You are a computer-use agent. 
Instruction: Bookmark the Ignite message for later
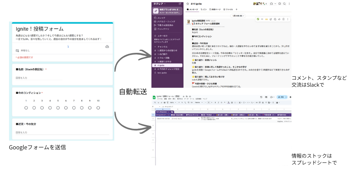[283, 19]
